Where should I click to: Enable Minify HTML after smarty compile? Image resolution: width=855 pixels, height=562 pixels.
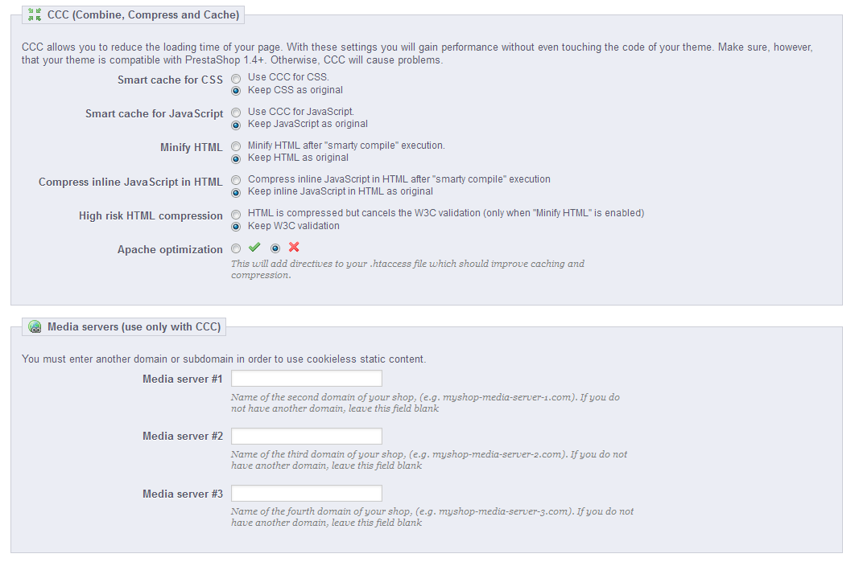[x=236, y=146]
